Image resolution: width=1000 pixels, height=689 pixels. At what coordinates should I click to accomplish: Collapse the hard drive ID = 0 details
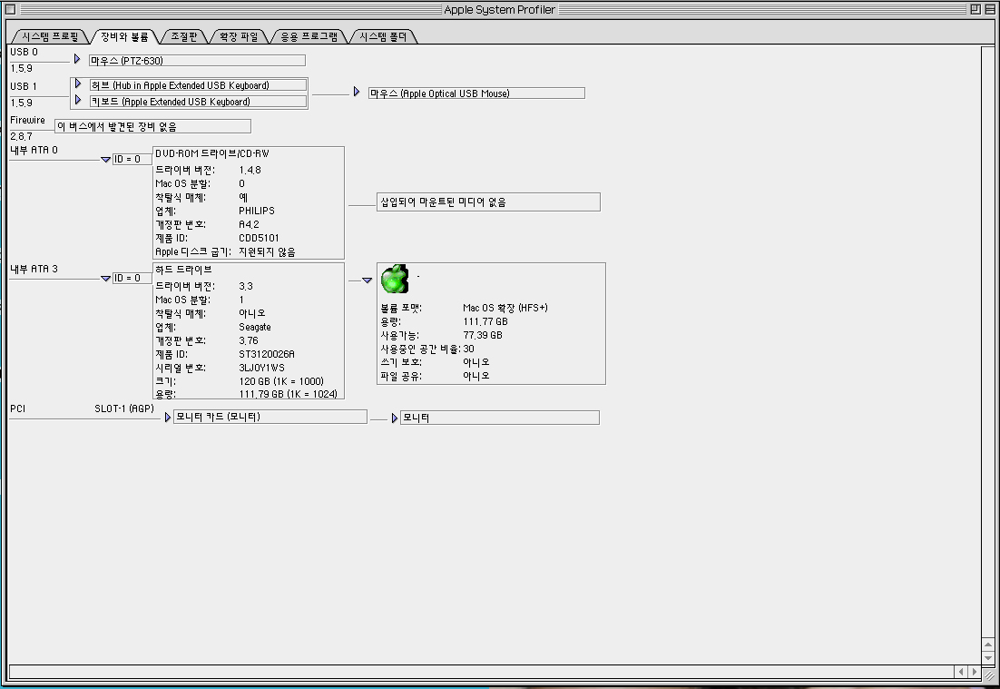coord(105,279)
